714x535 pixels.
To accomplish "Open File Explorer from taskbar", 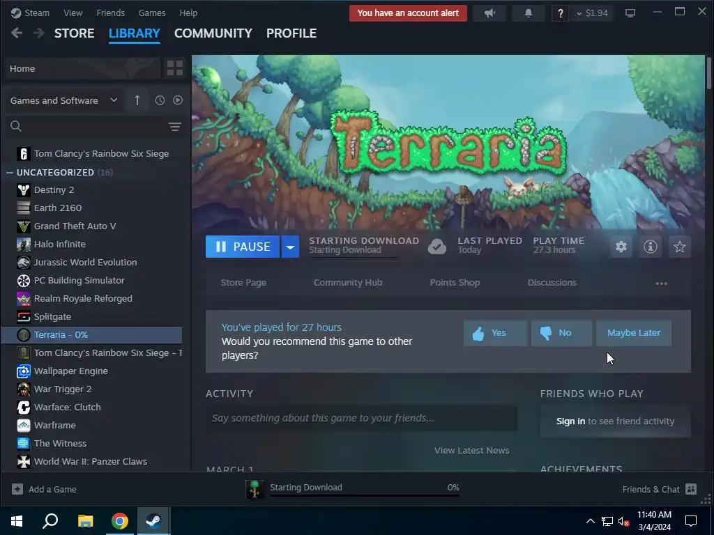I will coord(85,521).
